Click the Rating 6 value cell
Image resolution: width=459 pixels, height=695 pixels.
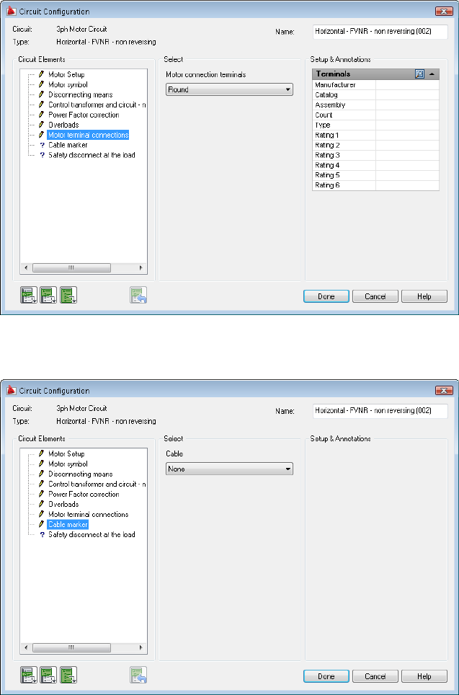[x=407, y=185]
